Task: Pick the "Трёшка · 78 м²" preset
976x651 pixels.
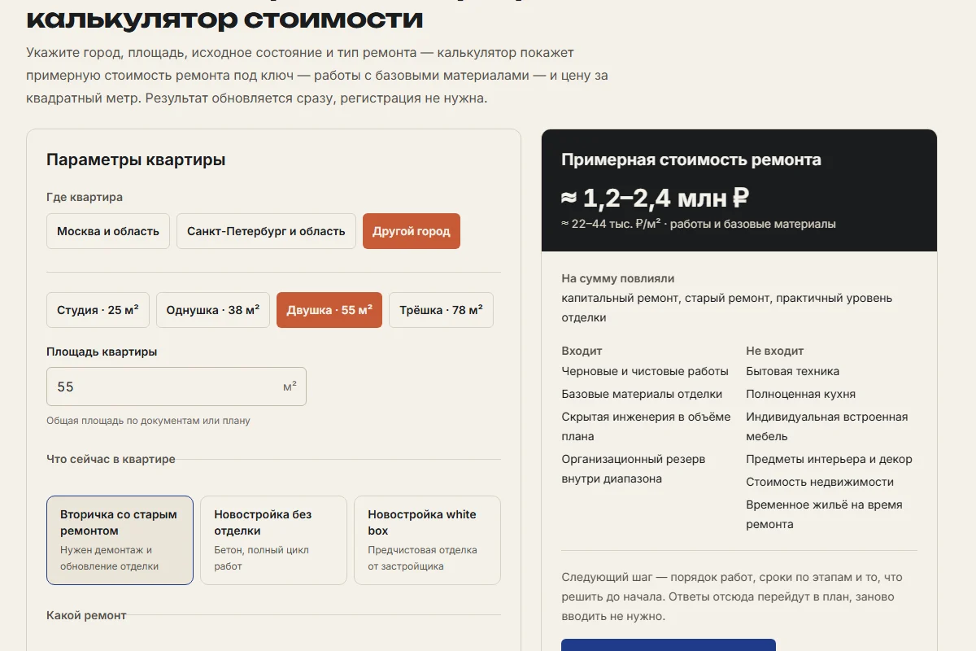Action: click(441, 310)
